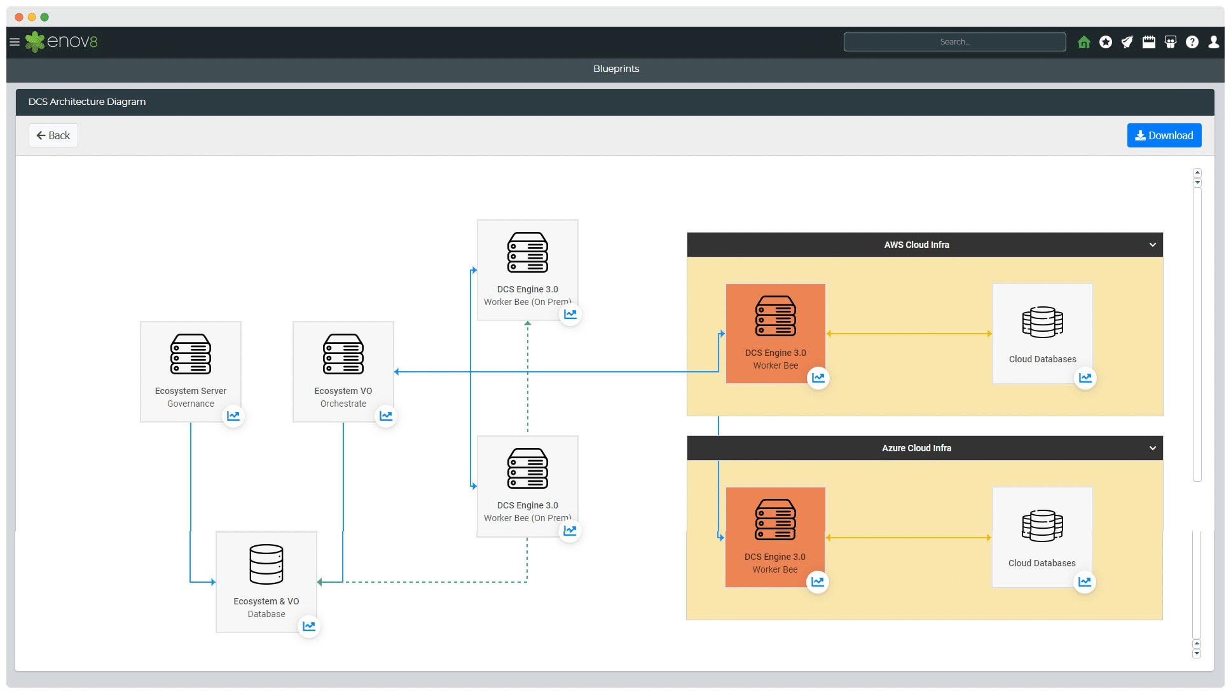1231x694 pixels.
Task: Select the Blueprints tab
Action: (615, 69)
